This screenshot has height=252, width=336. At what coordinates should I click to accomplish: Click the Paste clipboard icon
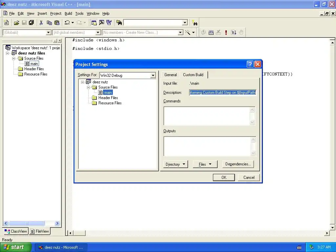click(57, 23)
